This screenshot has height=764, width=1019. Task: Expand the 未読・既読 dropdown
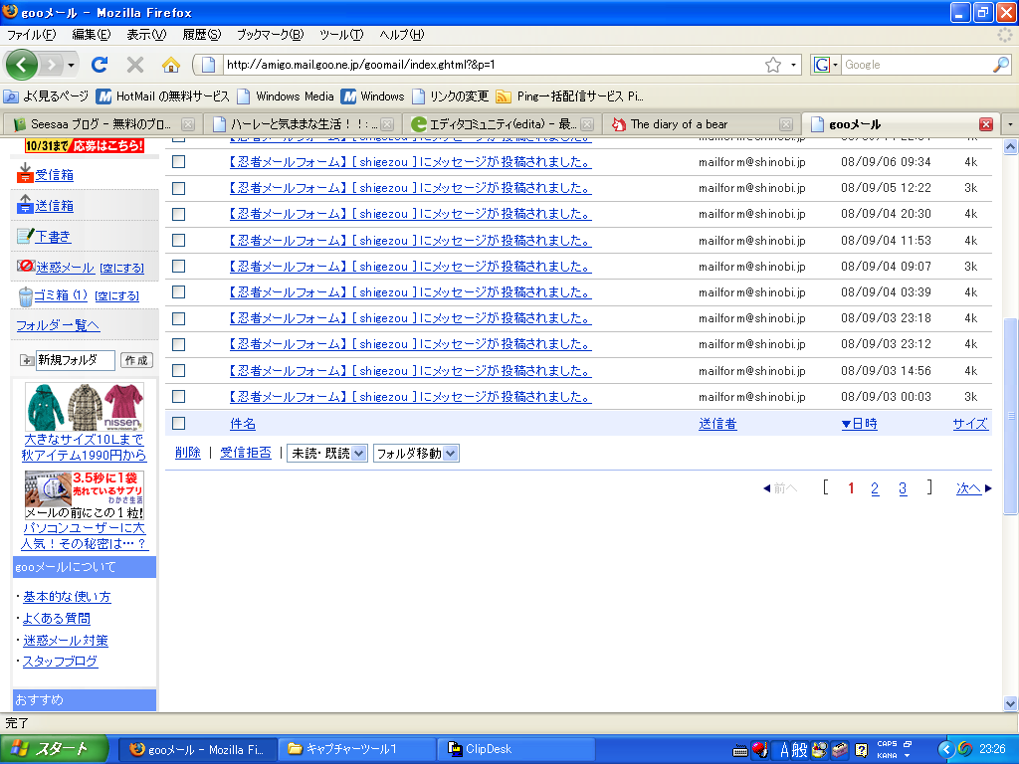(326, 453)
